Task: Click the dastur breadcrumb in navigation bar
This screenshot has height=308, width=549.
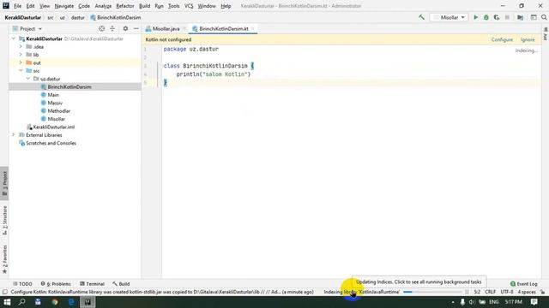Action: pos(78,17)
